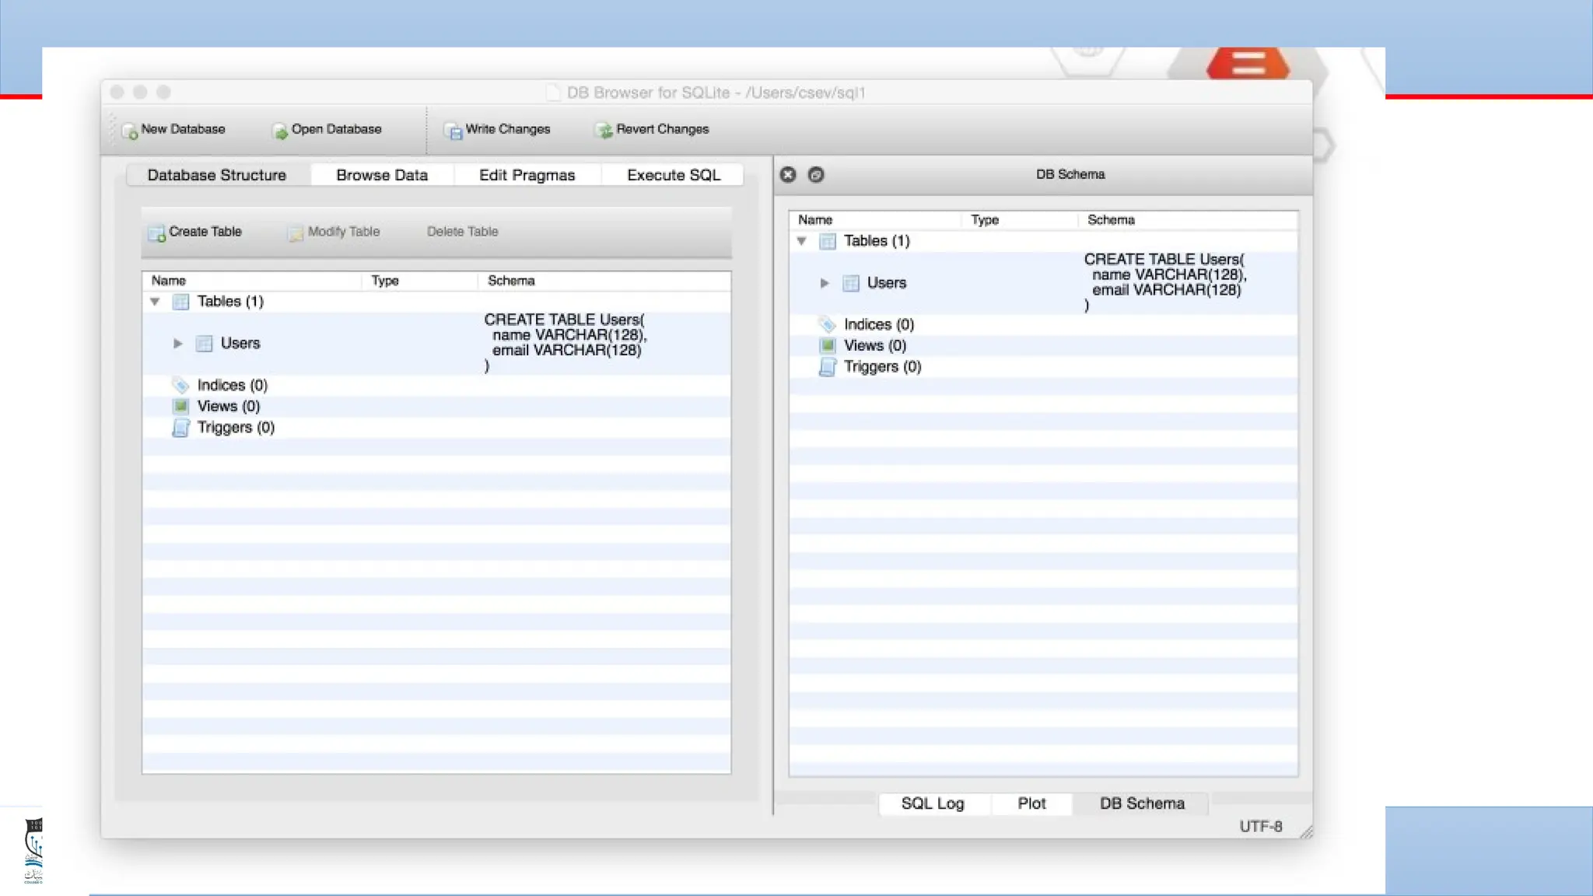Image resolution: width=1593 pixels, height=896 pixels.
Task: Click the Create Table icon
Action: (156, 233)
